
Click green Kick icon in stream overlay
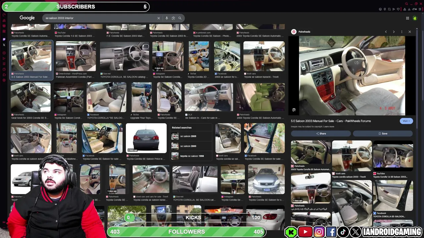click(291, 232)
